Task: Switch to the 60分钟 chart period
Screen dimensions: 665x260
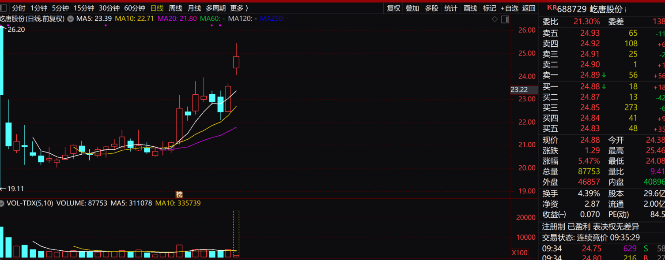Action: tap(134, 8)
